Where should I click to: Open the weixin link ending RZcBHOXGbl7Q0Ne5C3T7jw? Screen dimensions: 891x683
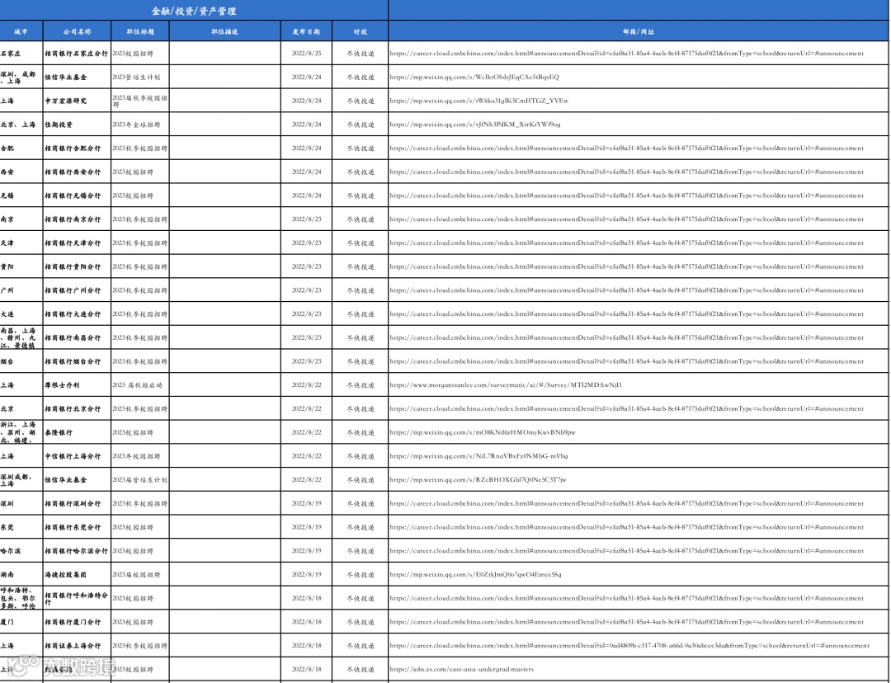pyautogui.click(x=478, y=480)
